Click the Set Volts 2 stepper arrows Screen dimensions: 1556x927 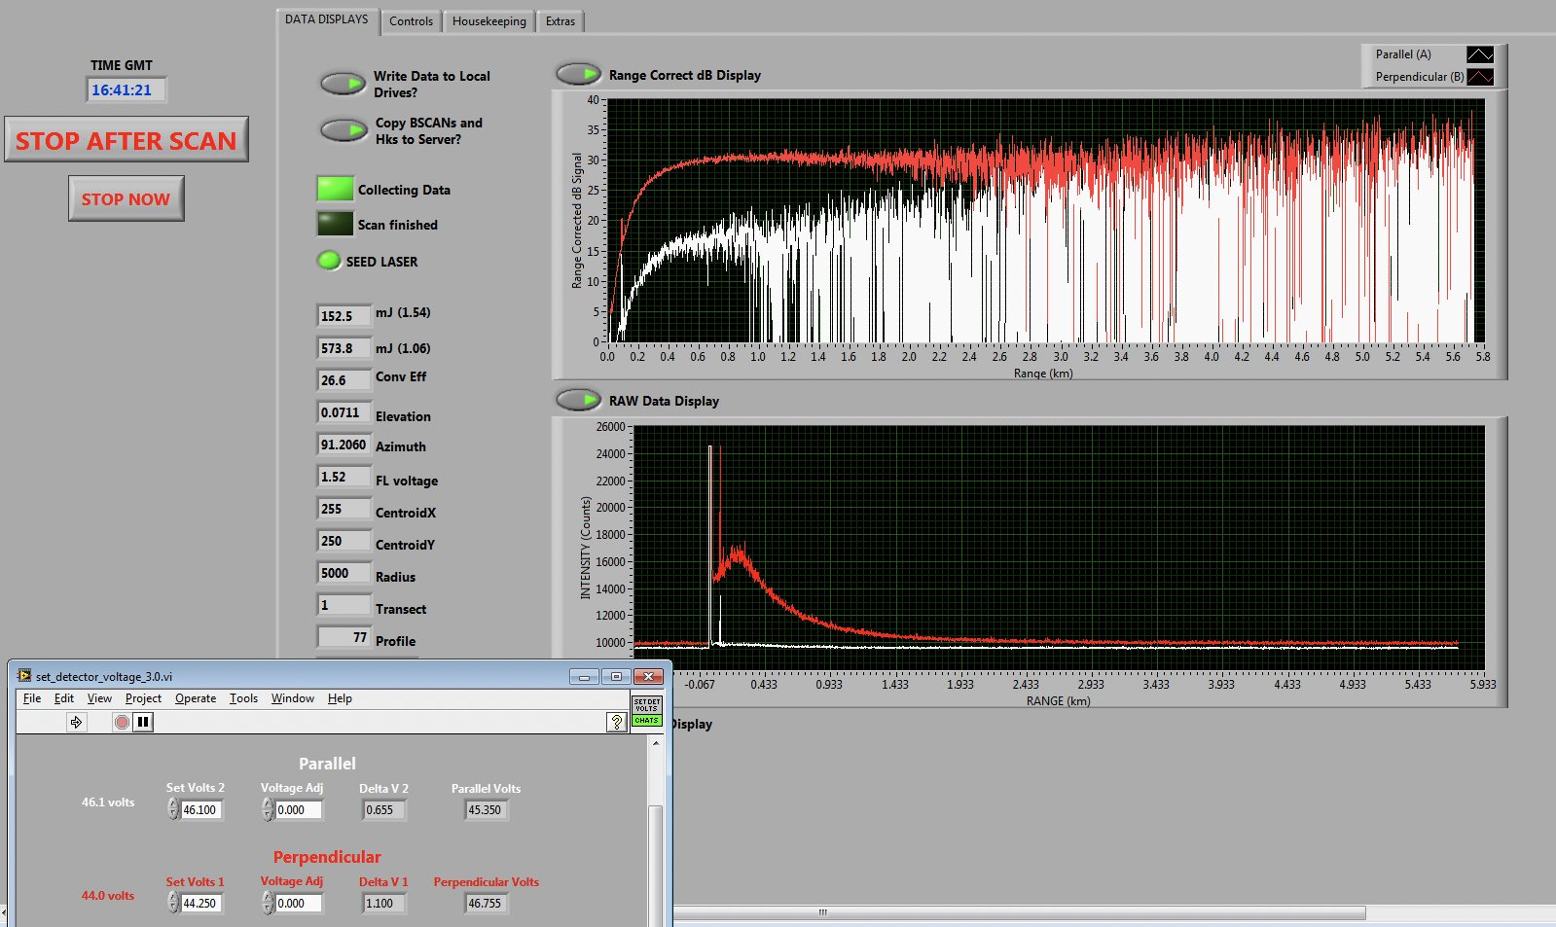click(173, 809)
